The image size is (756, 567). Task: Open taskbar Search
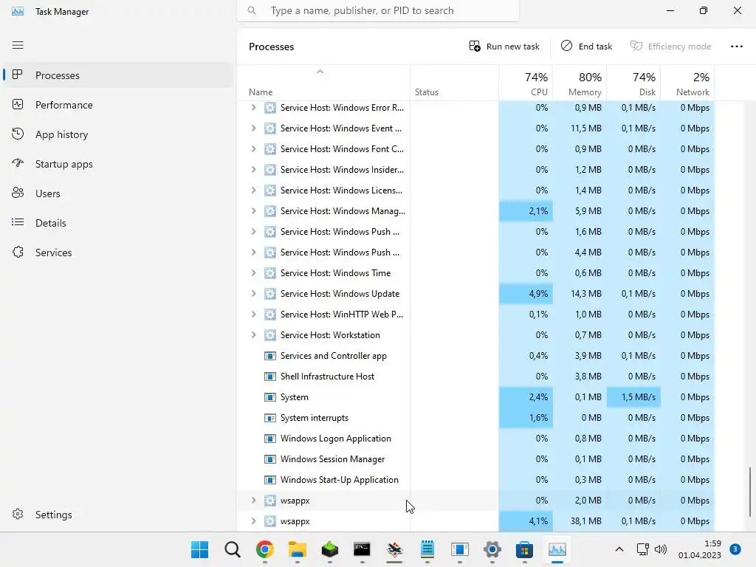point(232,549)
